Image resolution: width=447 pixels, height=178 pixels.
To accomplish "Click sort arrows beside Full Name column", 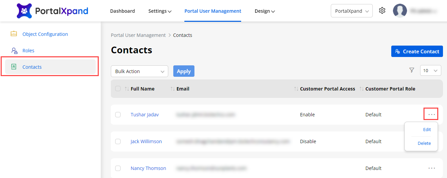I will point(127,89).
